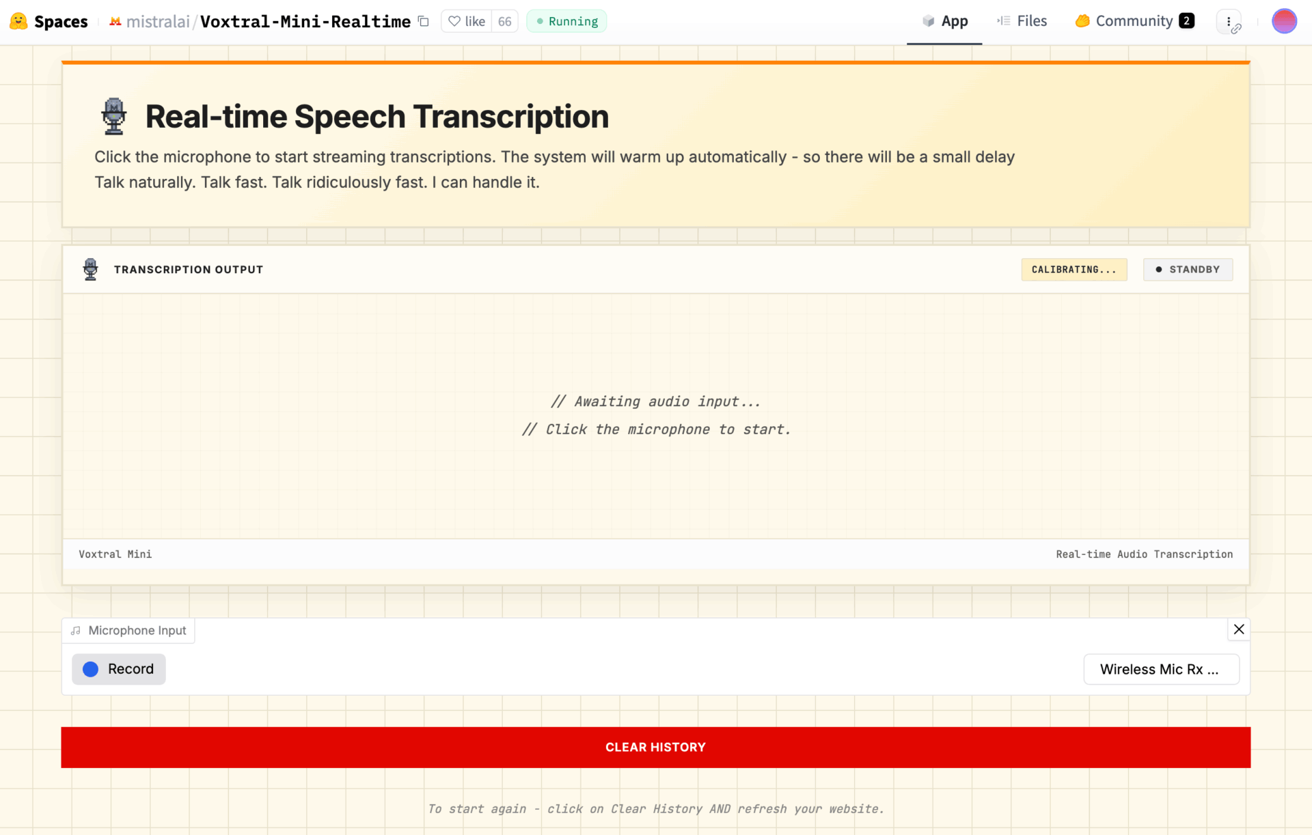Open the three-dot options menu

(x=1229, y=21)
